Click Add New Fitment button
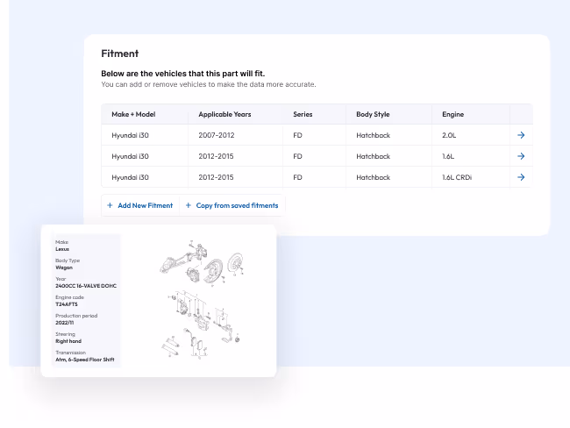Screen dimensions: 570x428 tap(140, 205)
